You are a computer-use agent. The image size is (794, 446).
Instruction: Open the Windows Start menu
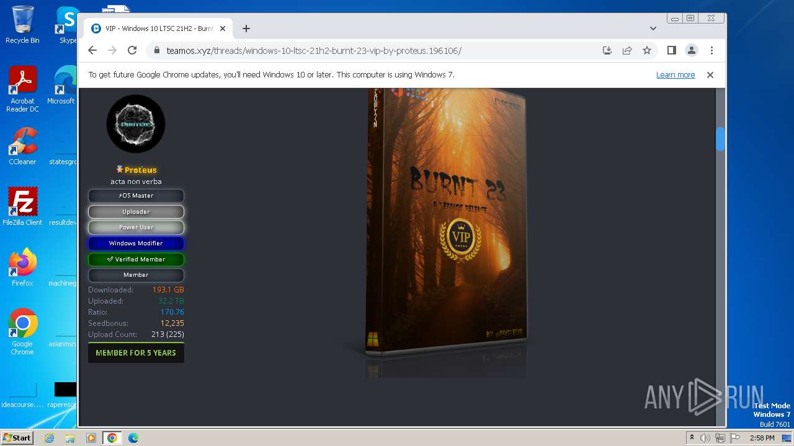point(17,437)
